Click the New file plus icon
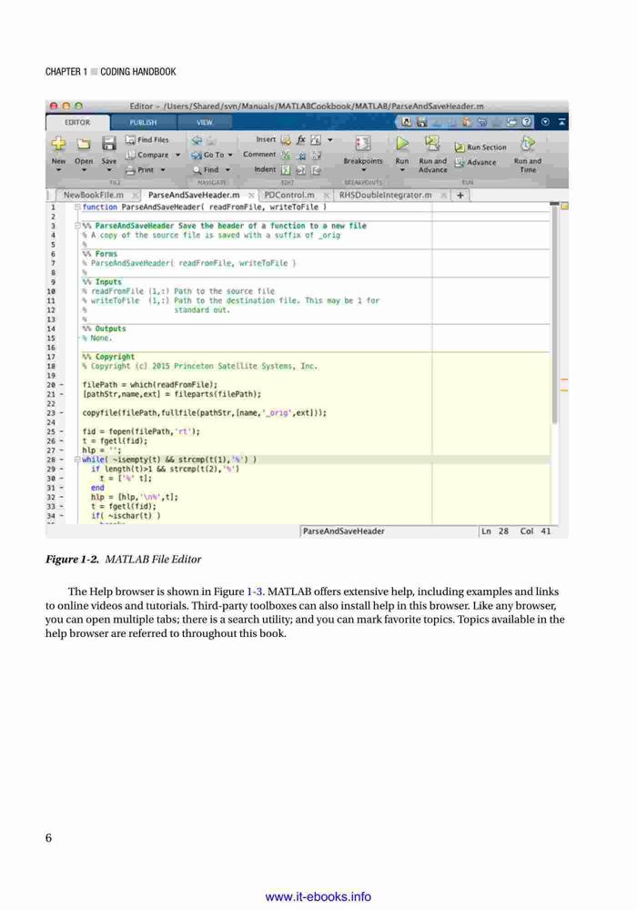The image size is (637, 910). (58, 144)
